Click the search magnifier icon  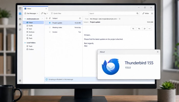coord(137,14)
